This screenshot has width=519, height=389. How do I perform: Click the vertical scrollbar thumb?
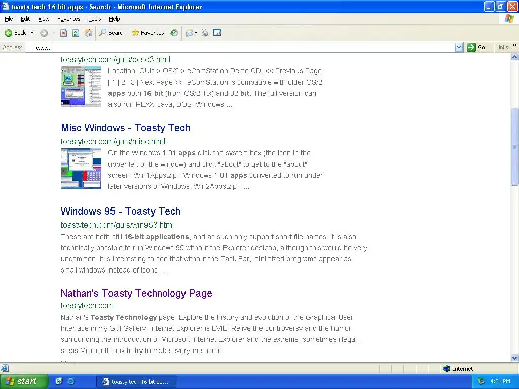(x=515, y=147)
